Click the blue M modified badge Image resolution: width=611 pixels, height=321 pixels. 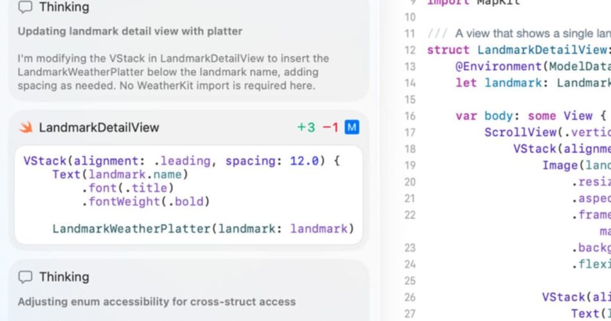[x=351, y=127]
